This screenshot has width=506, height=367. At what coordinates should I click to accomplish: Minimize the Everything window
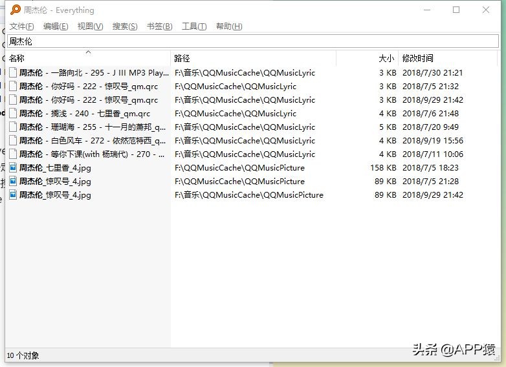pos(427,10)
